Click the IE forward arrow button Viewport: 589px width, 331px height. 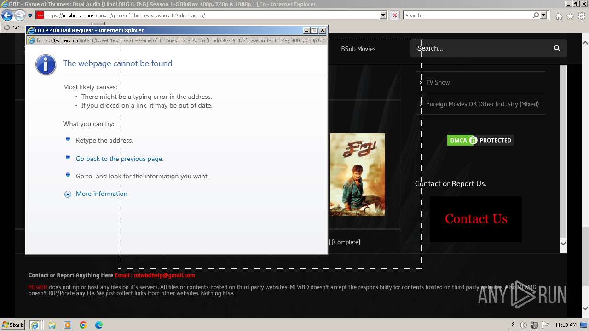pos(20,16)
